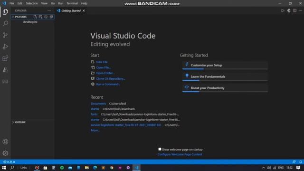Click the Open Folder... link
This screenshot has height=171, width=304.
pos(105,73)
